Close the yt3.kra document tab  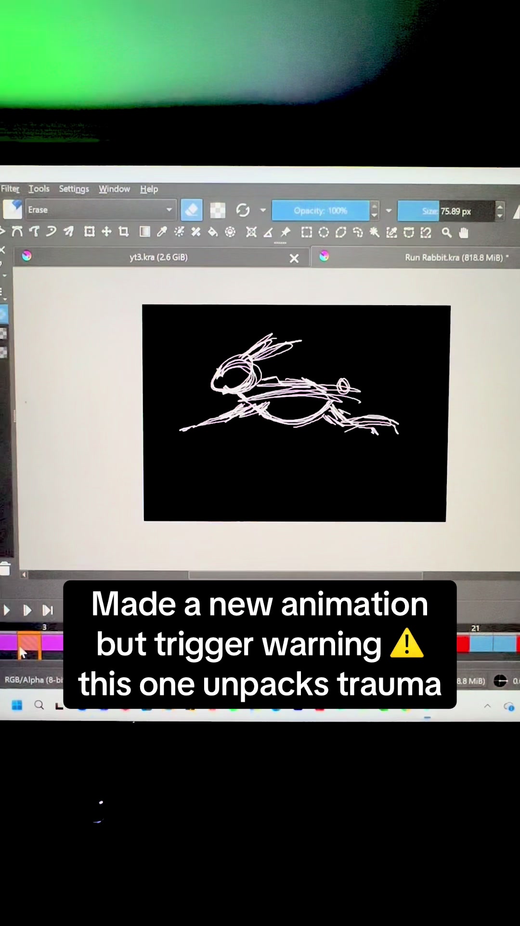pyautogui.click(x=294, y=259)
